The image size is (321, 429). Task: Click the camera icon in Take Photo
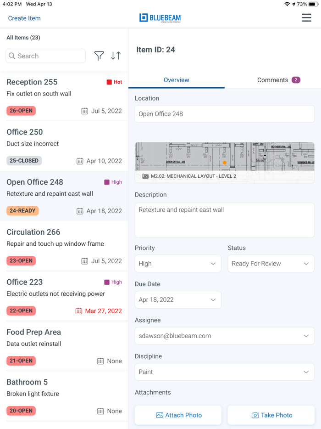[255, 415]
